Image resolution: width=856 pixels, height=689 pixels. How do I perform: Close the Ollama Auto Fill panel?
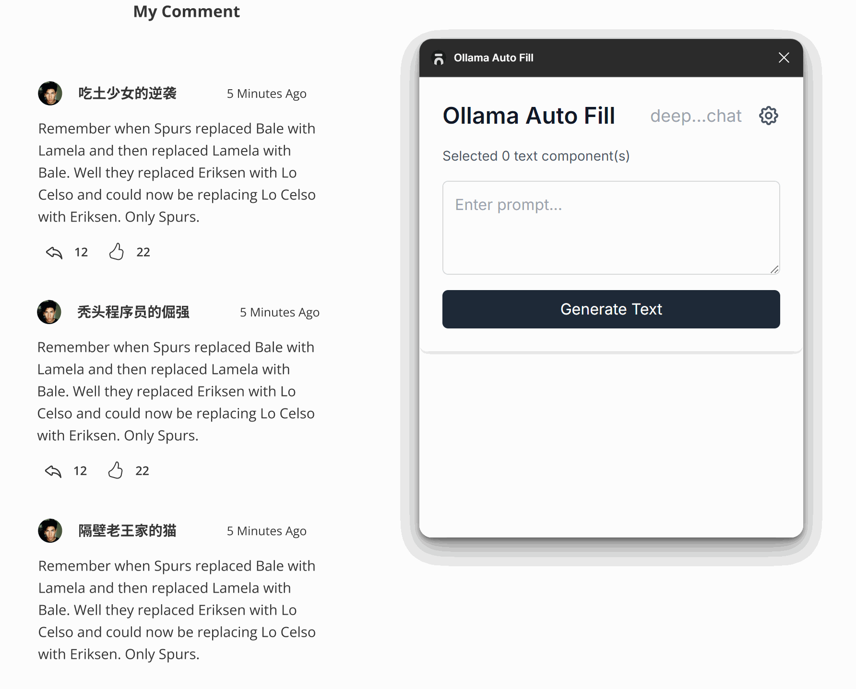click(784, 58)
